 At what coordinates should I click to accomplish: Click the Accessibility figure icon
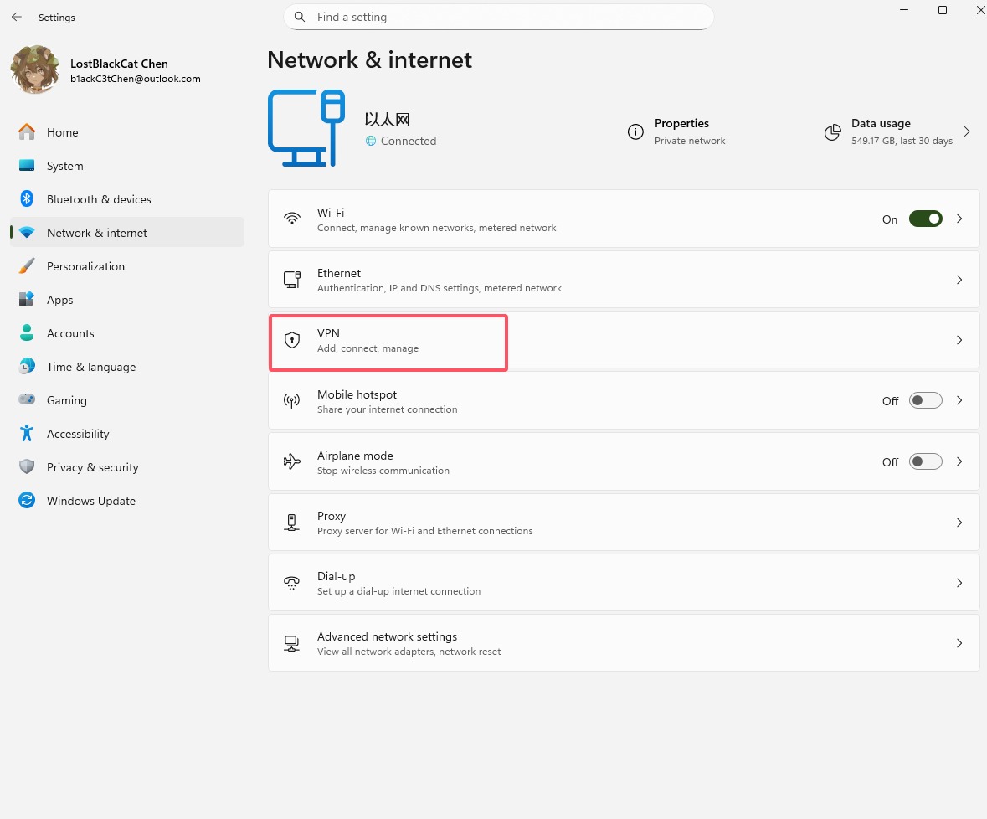27,434
